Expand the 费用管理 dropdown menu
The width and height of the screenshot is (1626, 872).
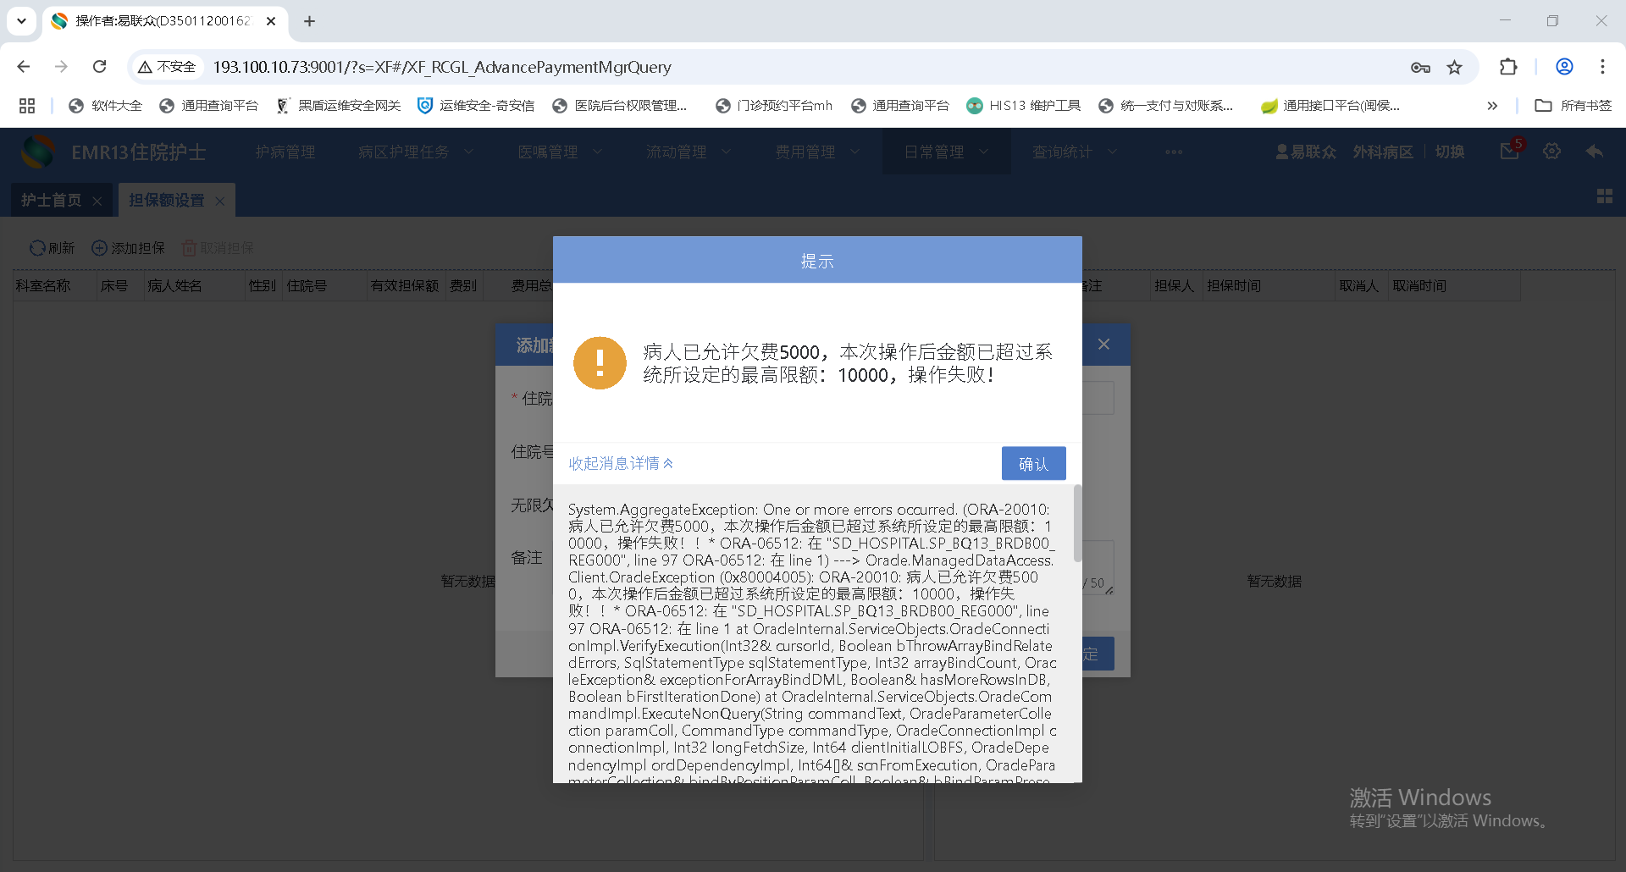pos(816,152)
